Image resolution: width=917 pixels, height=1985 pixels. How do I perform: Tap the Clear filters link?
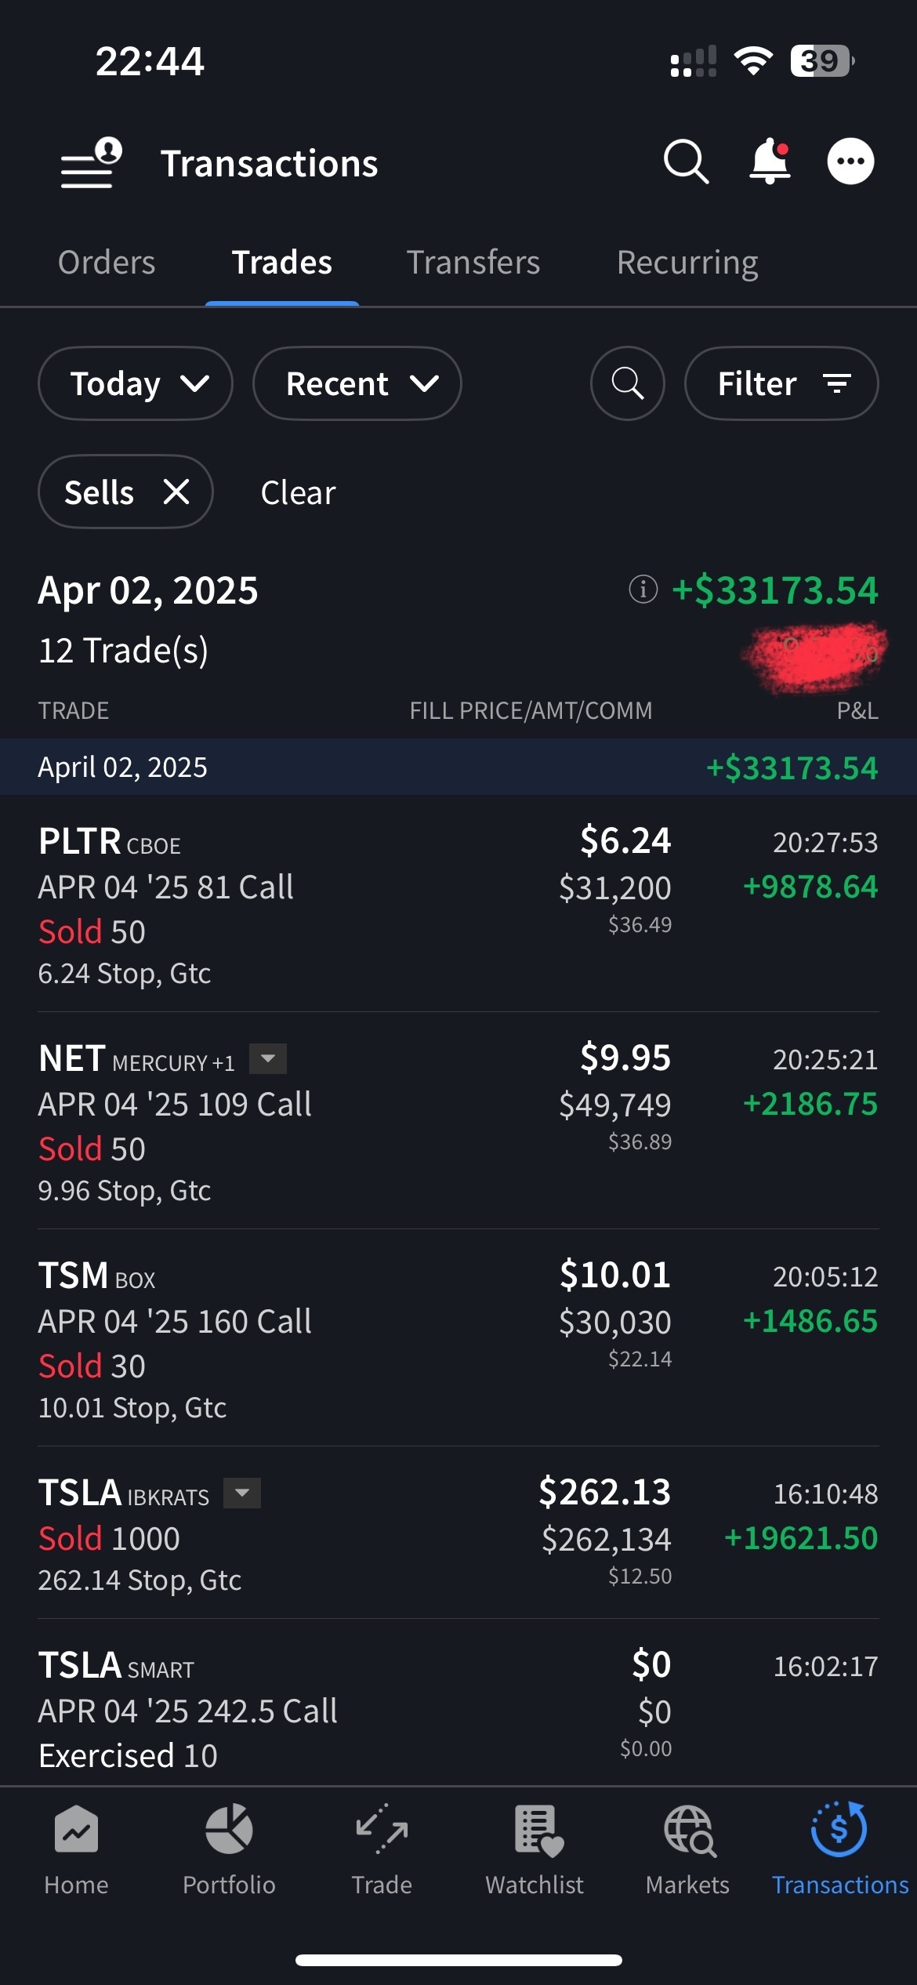(x=298, y=493)
